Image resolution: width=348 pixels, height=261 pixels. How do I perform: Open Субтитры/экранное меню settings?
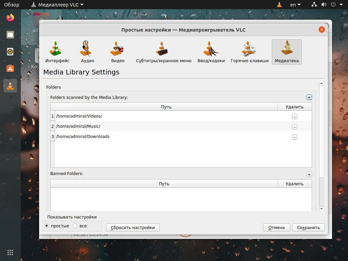point(163,51)
